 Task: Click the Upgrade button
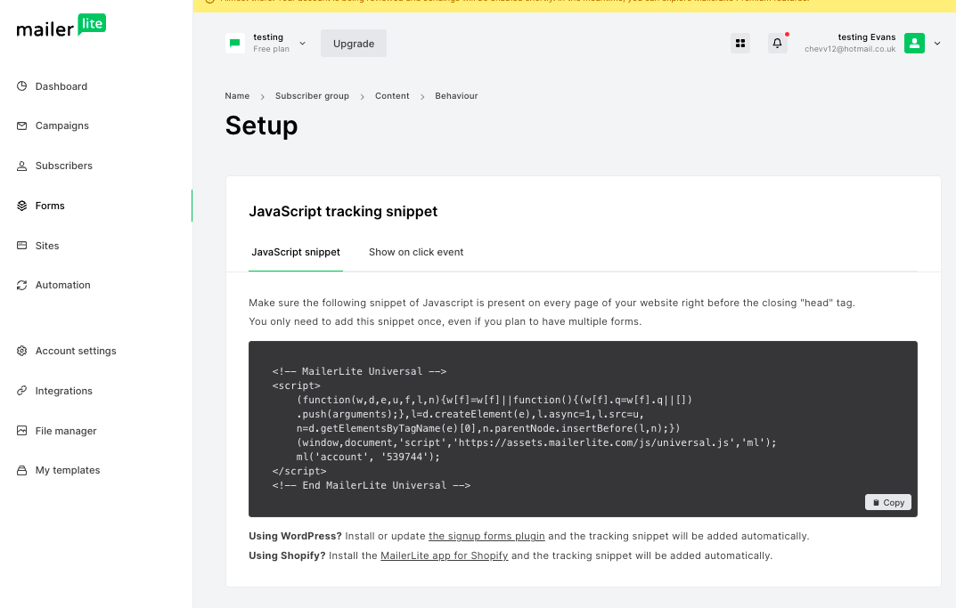(354, 44)
